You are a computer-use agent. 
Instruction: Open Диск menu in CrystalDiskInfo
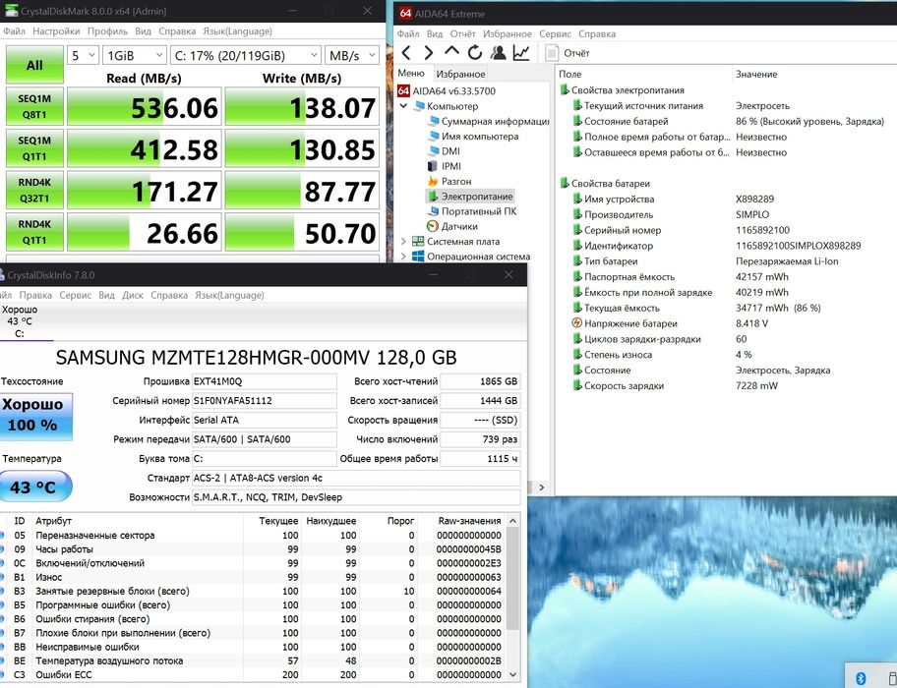pyautogui.click(x=133, y=295)
